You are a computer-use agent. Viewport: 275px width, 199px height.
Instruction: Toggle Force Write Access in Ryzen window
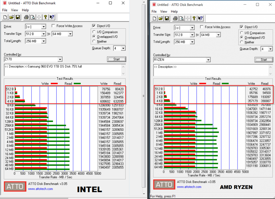tap(202, 27)
